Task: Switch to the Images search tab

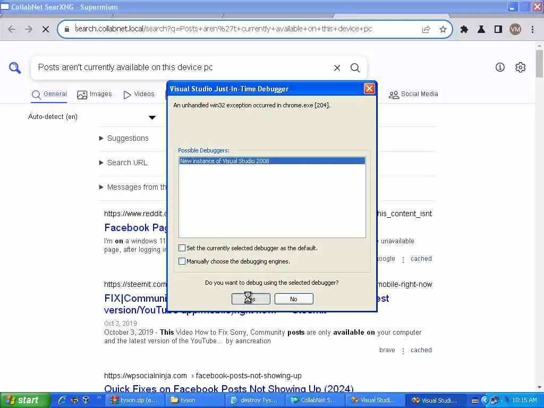Action: pyautogui.click(x=95, y=95)
